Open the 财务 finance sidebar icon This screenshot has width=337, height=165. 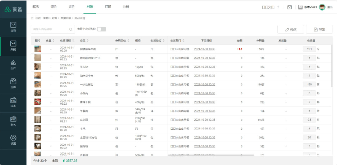[x=13, y=121]
